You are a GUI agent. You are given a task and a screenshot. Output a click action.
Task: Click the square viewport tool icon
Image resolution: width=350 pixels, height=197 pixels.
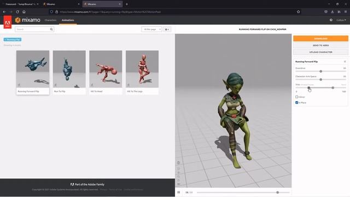click(178, 169)
